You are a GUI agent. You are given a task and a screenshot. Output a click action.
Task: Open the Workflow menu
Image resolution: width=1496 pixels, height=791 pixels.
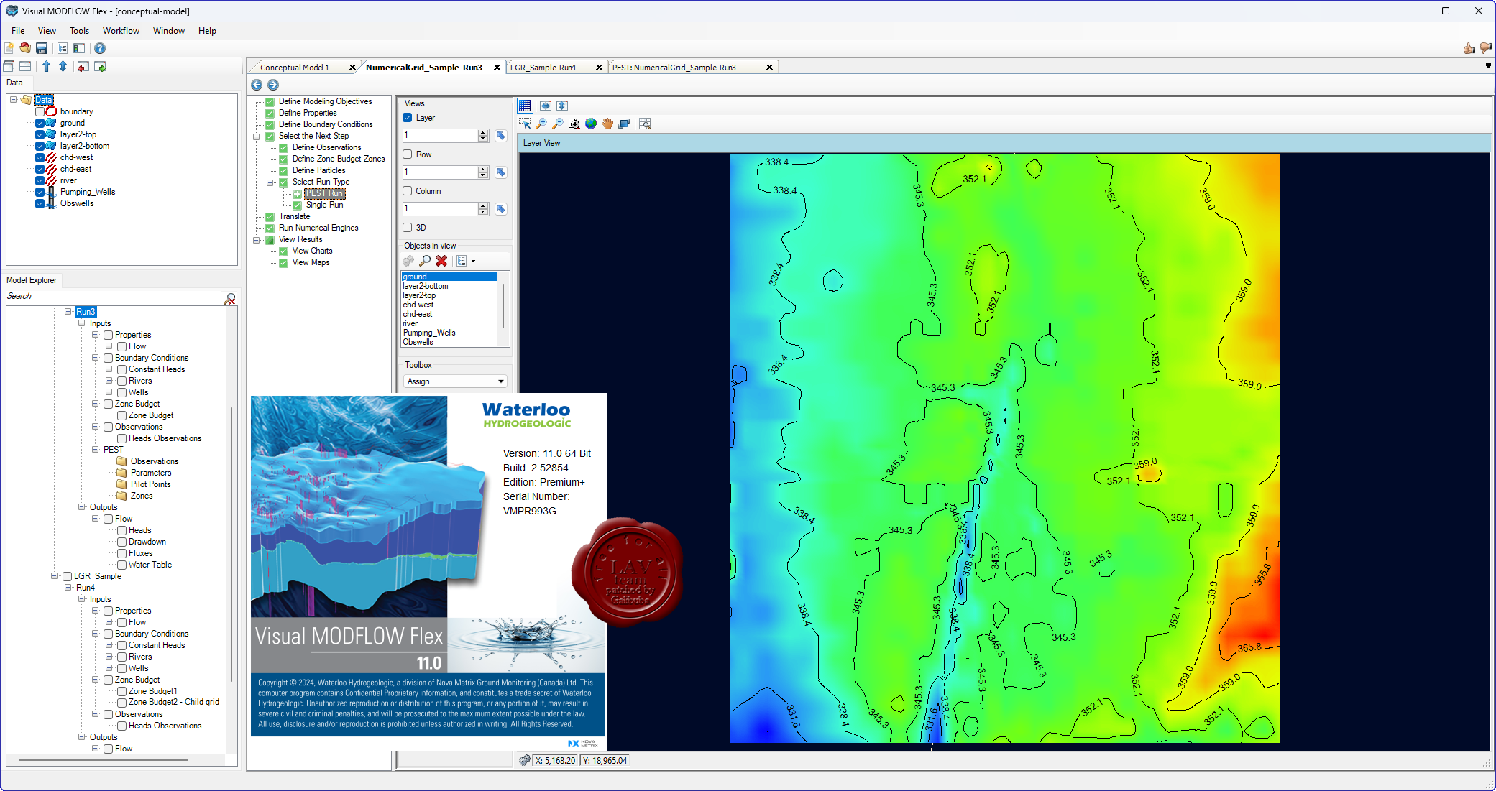pyautogui.click(x=121, y=31)
